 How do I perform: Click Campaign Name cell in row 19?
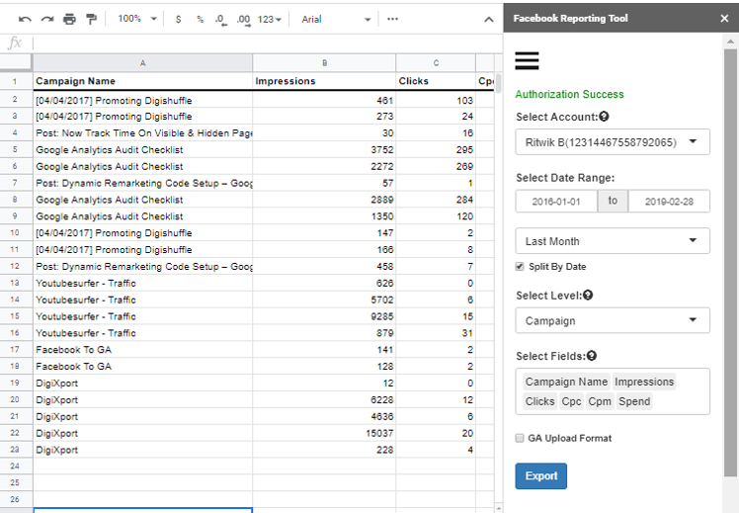[x=142, y=383]
